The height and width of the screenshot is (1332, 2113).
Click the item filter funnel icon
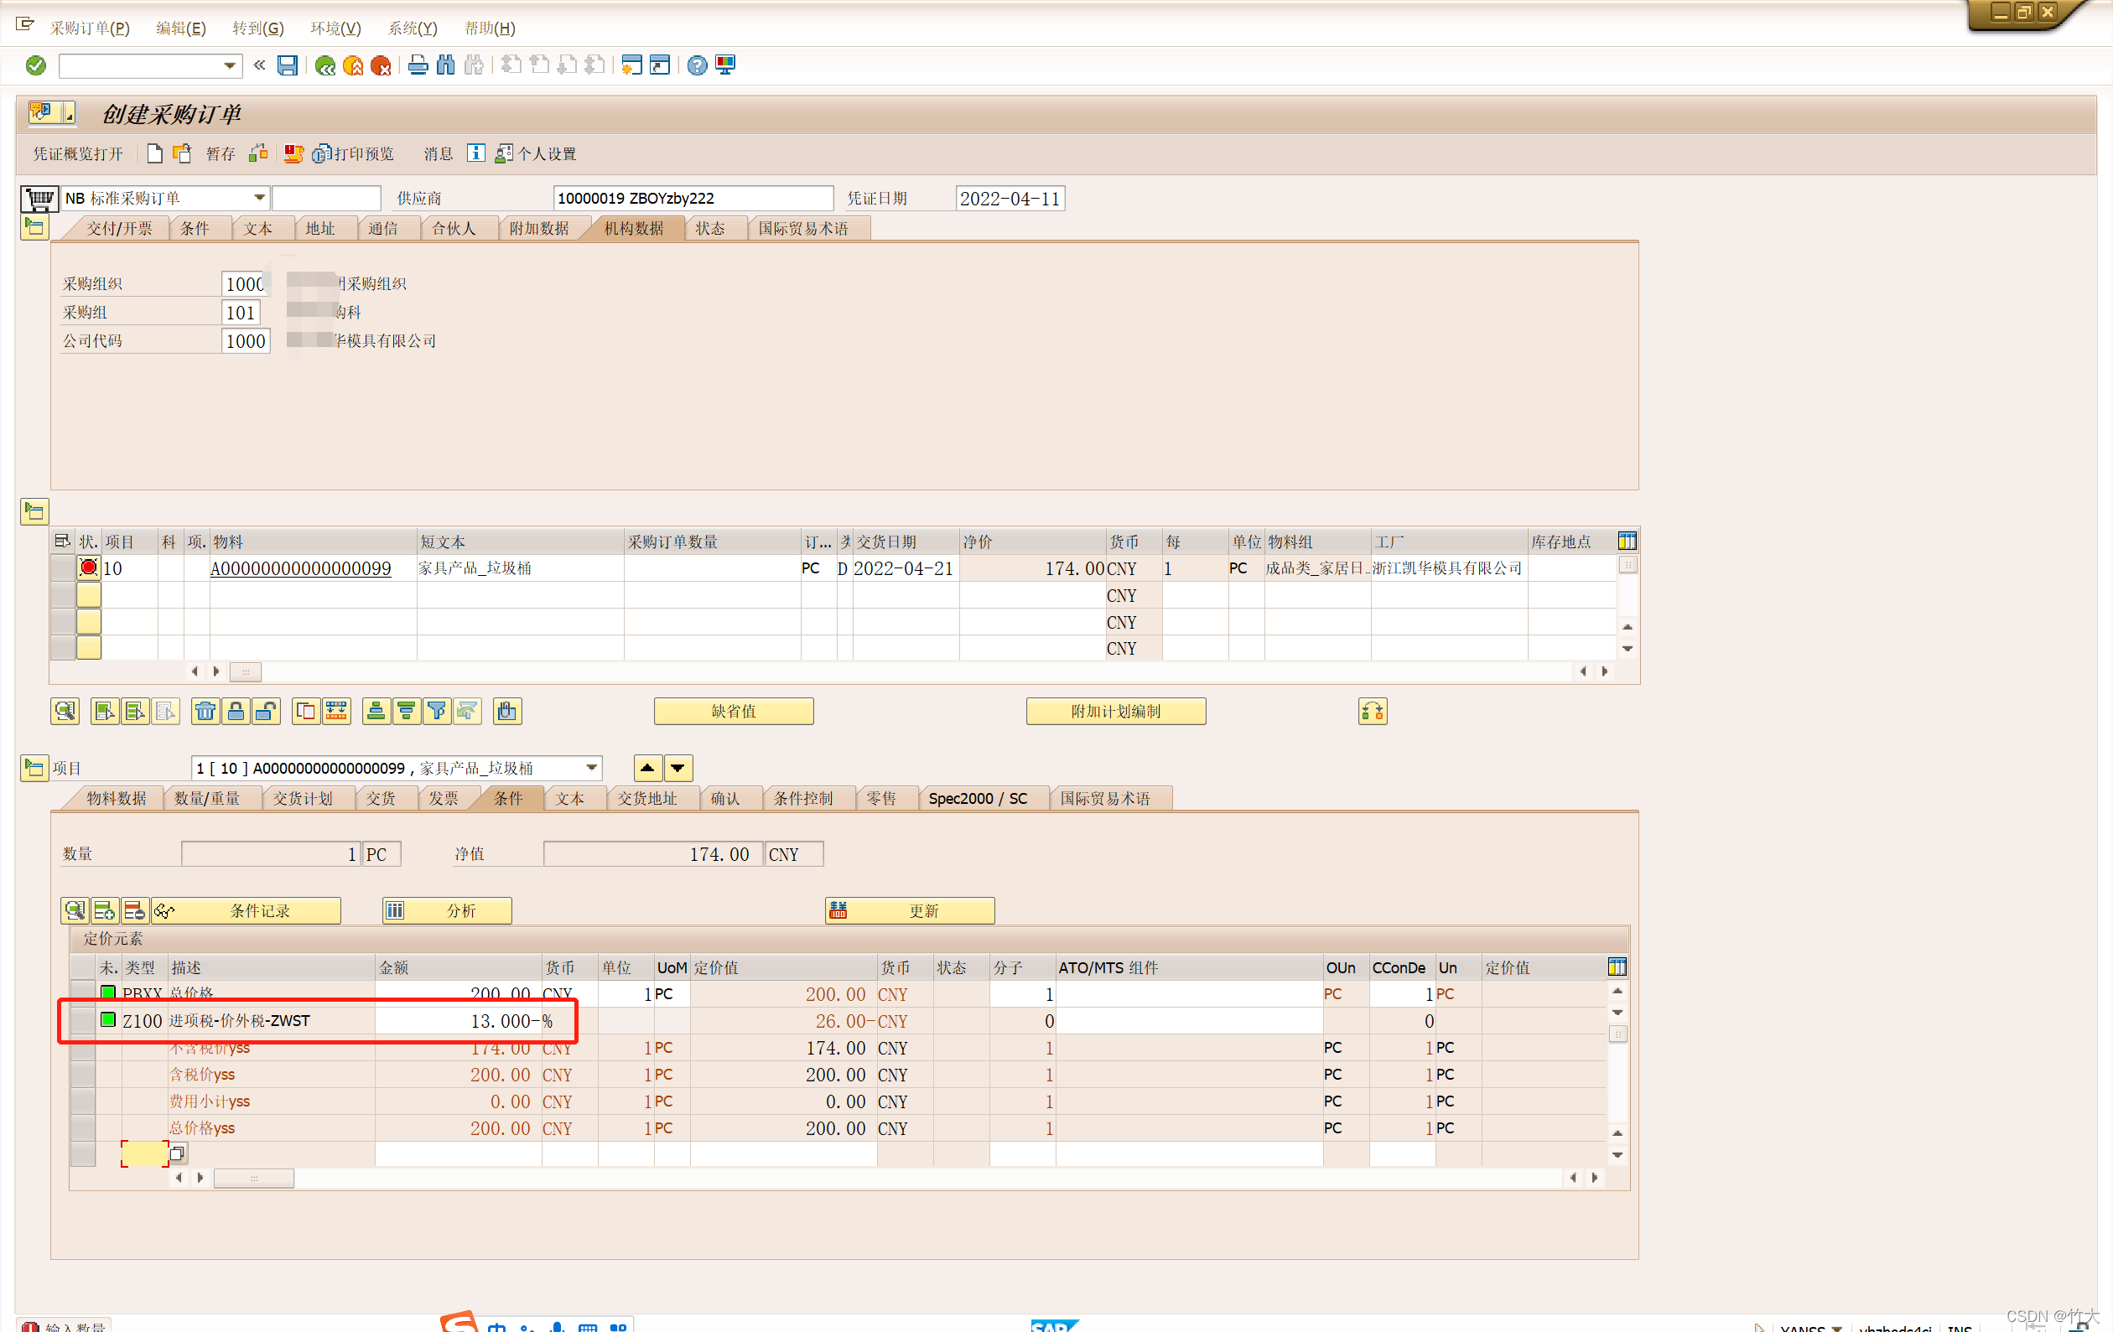pyautogui.click(x=436, y=712)
